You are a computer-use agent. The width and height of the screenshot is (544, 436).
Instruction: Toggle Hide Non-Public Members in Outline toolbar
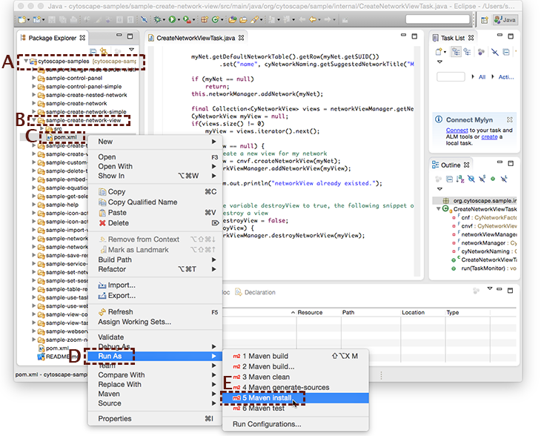point(493,179)
